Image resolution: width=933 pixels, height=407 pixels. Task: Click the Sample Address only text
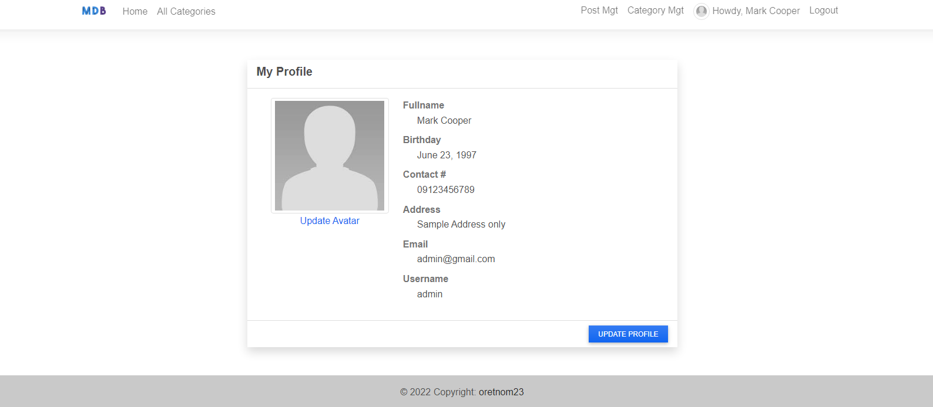coord(461,225)
